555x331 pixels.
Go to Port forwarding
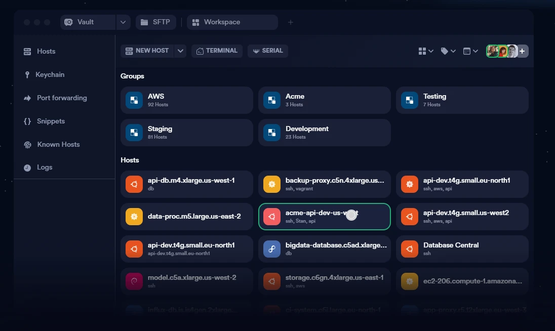(x=55, y=98)
